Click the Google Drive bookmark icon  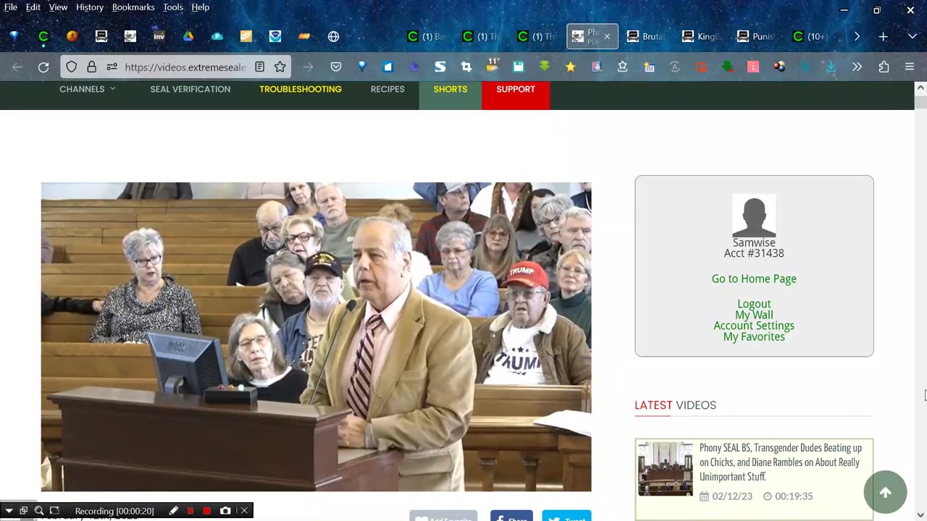[x=188, y=36]
